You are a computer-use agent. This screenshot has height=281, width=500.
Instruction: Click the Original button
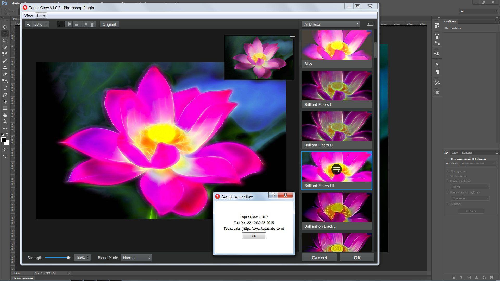click(109, 24)
